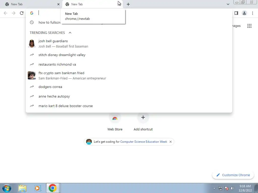This screenshot has width=258, height=193.
Task: Show hidden system tray icons
Action: tap(214, 188)
